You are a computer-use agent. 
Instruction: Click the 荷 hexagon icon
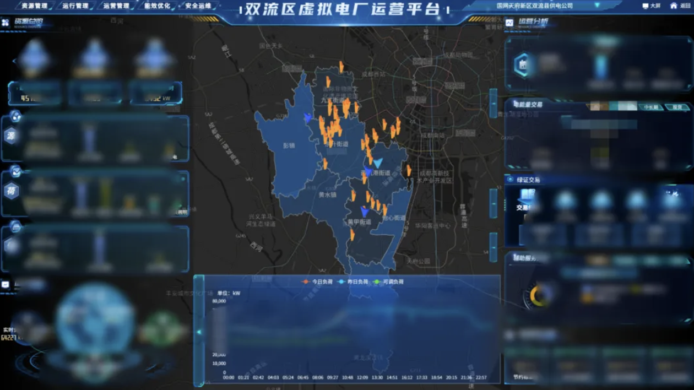[12, 191]
